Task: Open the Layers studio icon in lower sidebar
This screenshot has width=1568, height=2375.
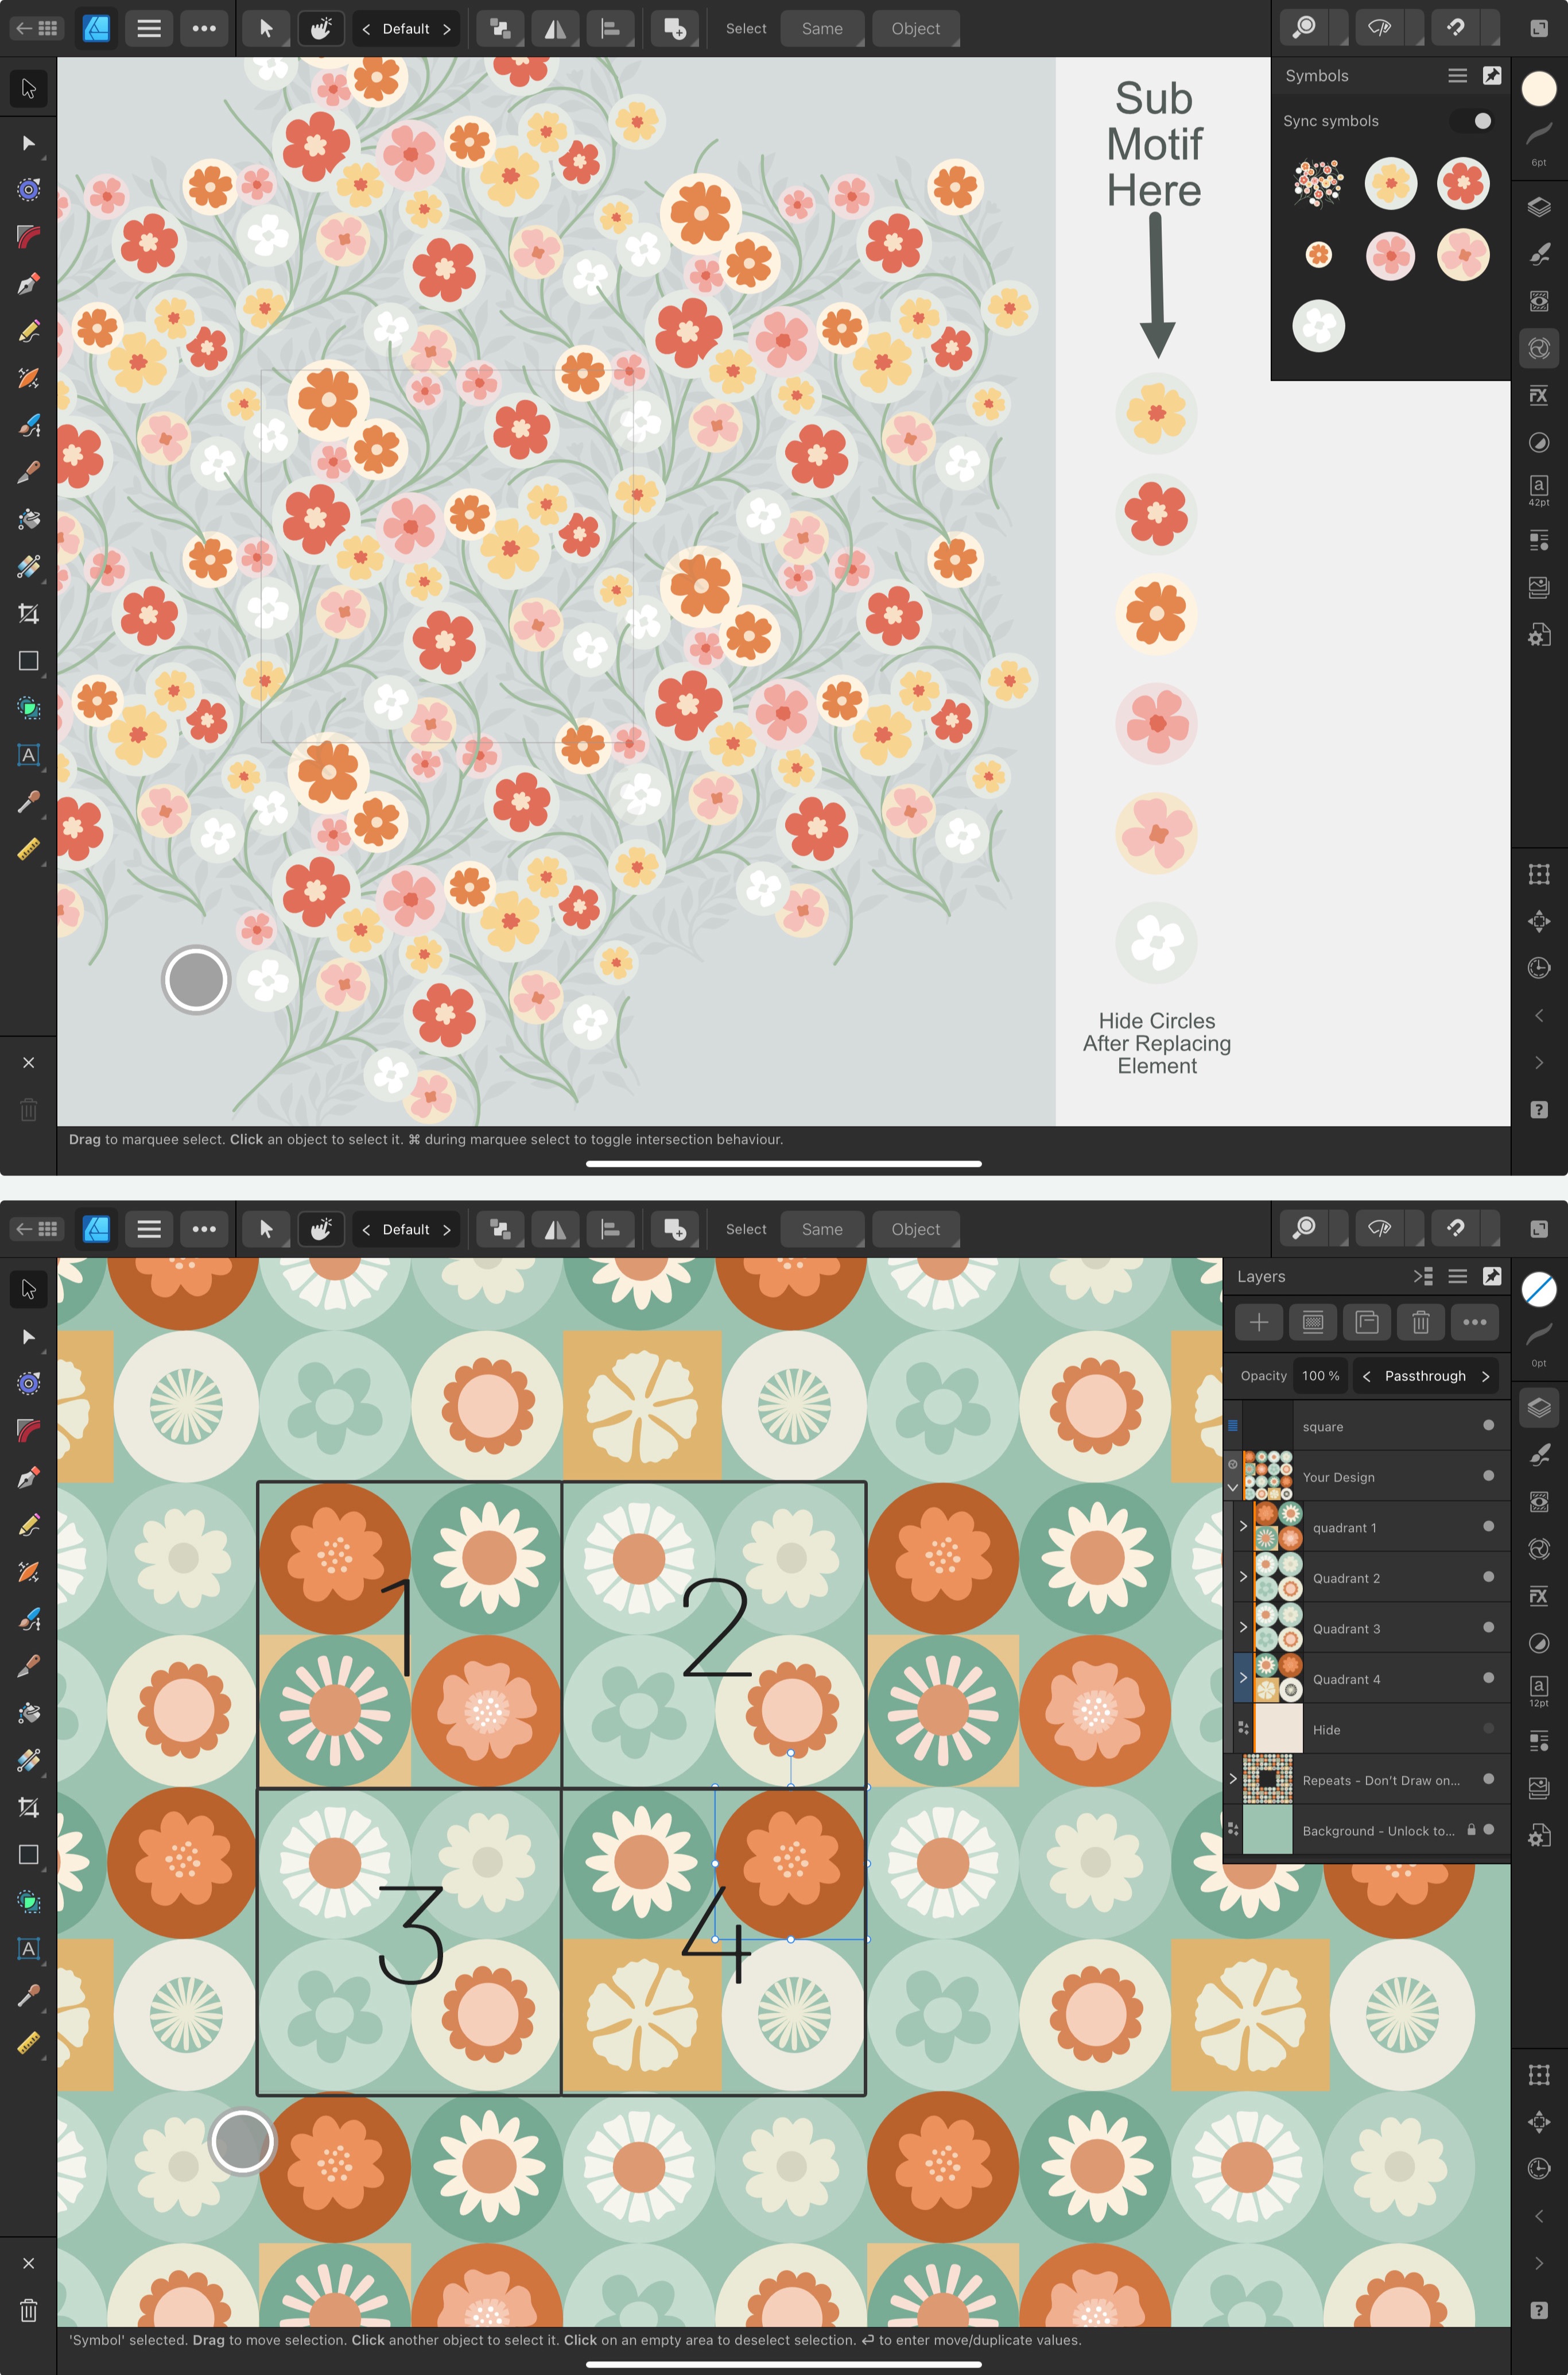Action: click(x=1539, y=1407)
